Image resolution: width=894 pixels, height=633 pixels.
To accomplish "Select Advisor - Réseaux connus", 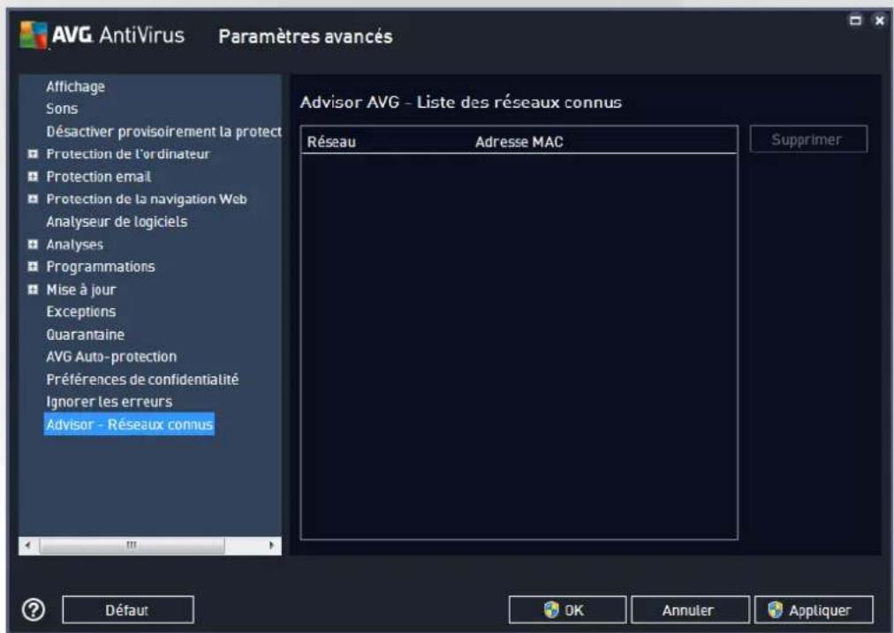I will [130, 425].
